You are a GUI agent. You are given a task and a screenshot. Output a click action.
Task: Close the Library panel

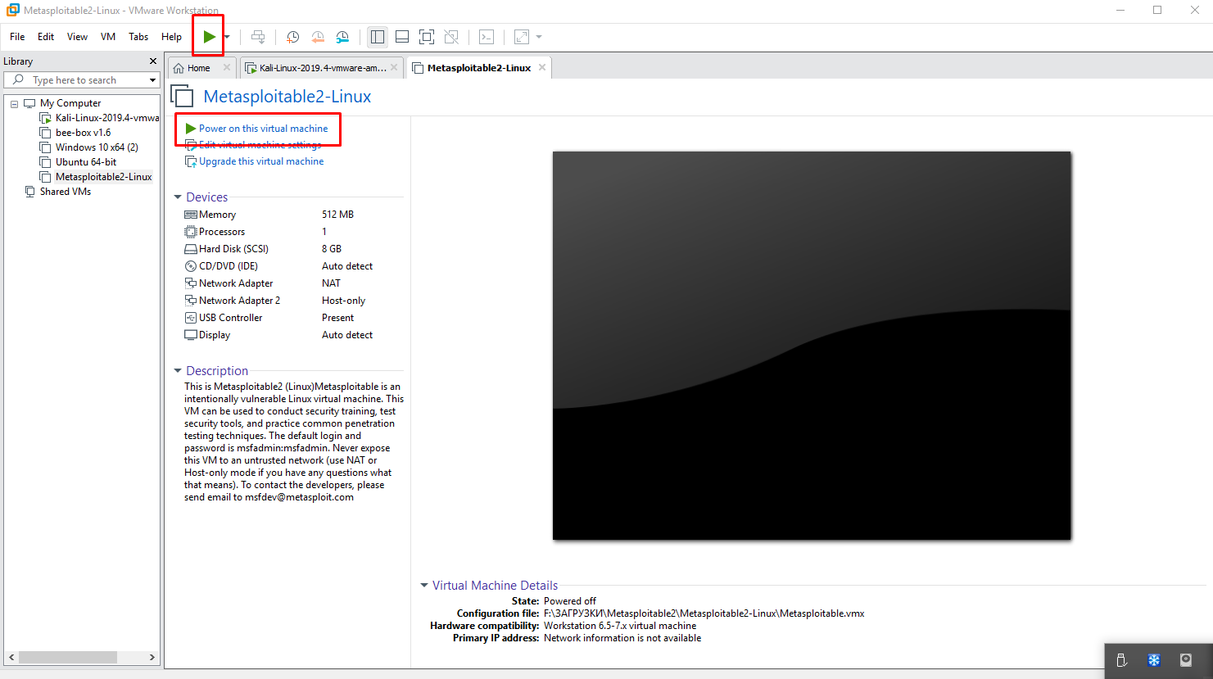pyautogui.click(x=152, y=61)
